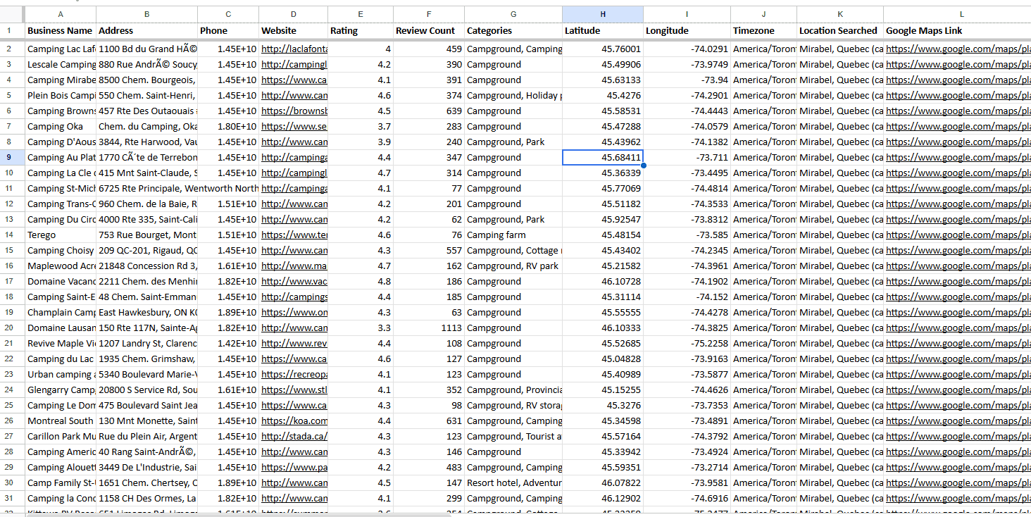
Task: Click the "Camping Oka" cell
Action: (x=61, y=127)
